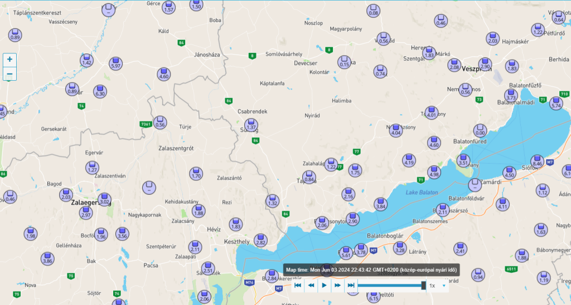Screen dimensions: 571x305
Task: Click the 5.97 rainfall station marker
Action: coord(116,63)
